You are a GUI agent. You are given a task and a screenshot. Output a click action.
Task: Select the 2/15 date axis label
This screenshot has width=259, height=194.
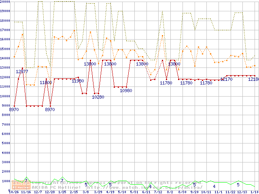pos(74,192)
